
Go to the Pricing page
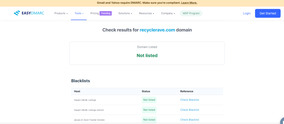(95, 13)
